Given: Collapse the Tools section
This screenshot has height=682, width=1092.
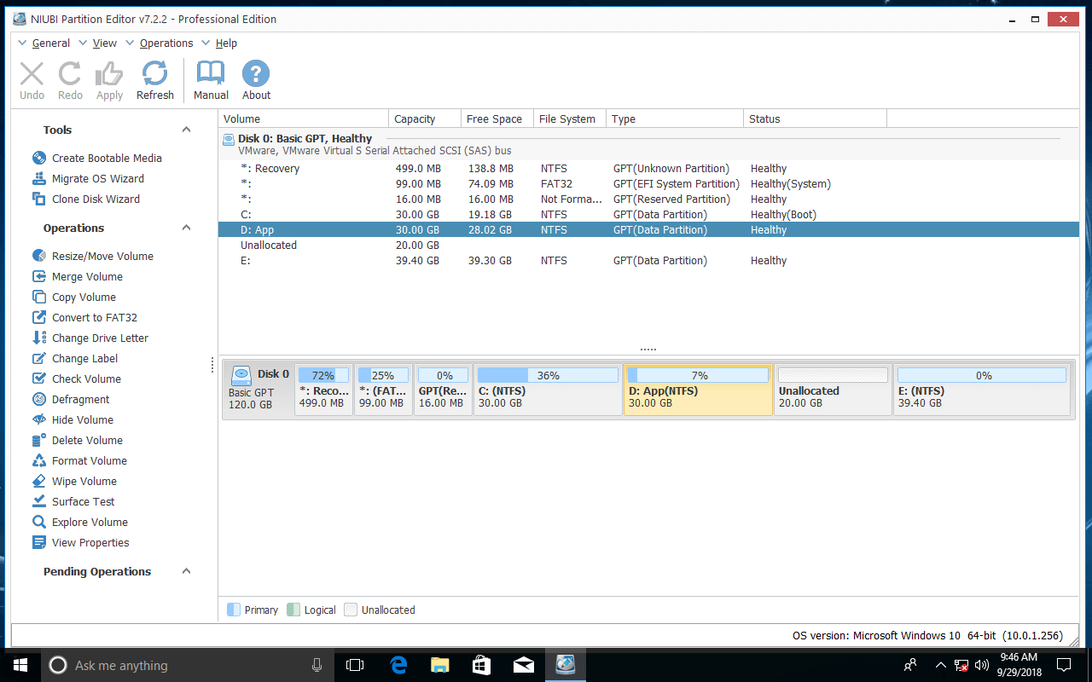Looking at the screenshot, I should click(186, 130).
